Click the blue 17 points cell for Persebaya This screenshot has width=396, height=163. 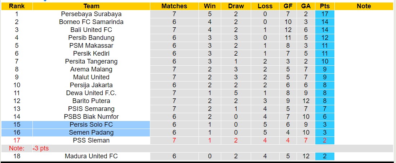(x=325, y=14)
